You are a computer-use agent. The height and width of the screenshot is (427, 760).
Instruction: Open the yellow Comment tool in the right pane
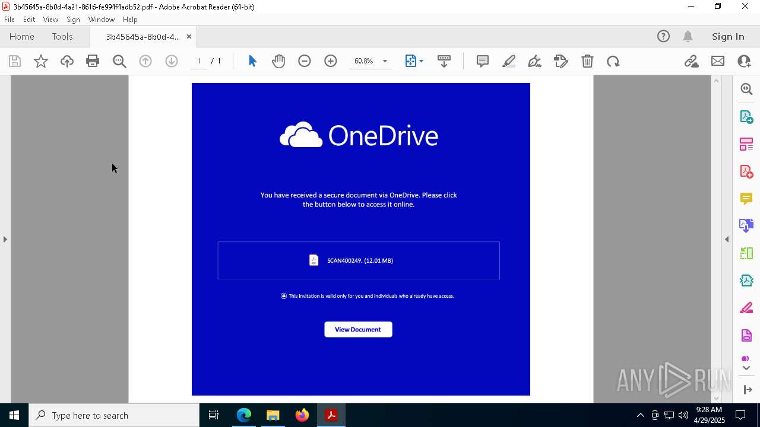(x=746, y=199)
